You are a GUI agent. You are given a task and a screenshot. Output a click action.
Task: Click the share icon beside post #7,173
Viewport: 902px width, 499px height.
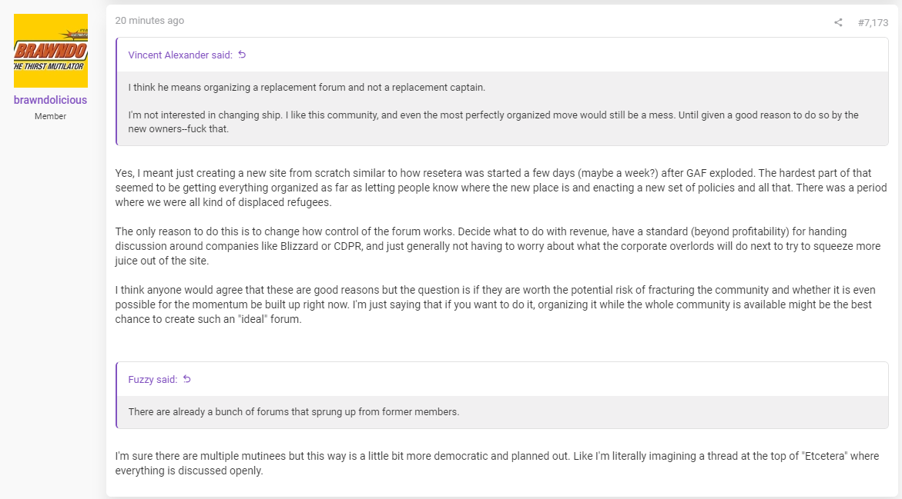tap(838, 22)
